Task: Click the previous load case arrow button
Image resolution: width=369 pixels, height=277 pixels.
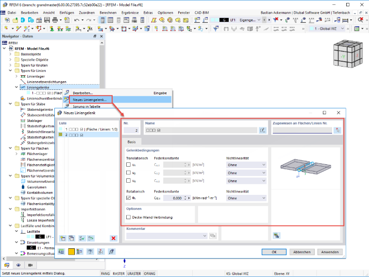Action: (x=264, y=20)
